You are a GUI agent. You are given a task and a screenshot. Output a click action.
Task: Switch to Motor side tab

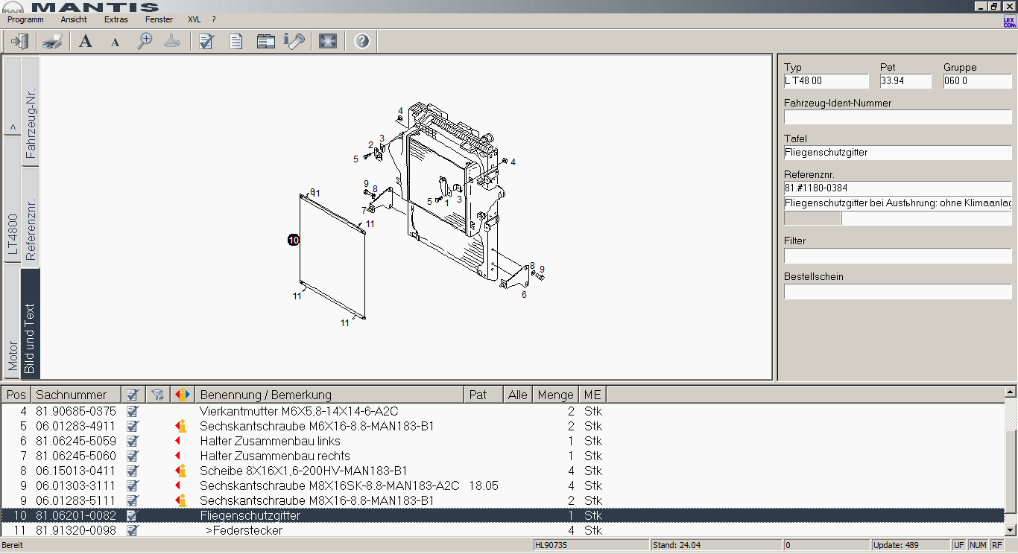(13, 322)
